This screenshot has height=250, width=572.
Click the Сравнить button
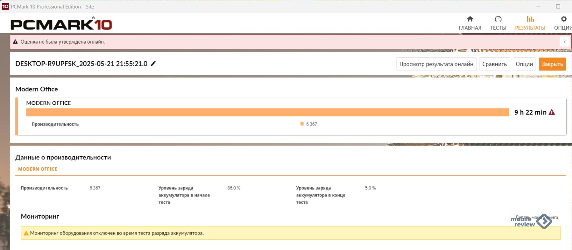tap(494, 64)
